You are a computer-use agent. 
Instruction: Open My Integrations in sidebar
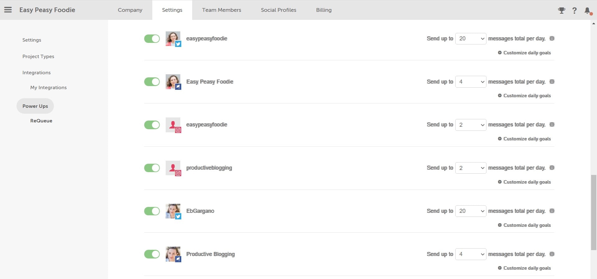(49, 88)
